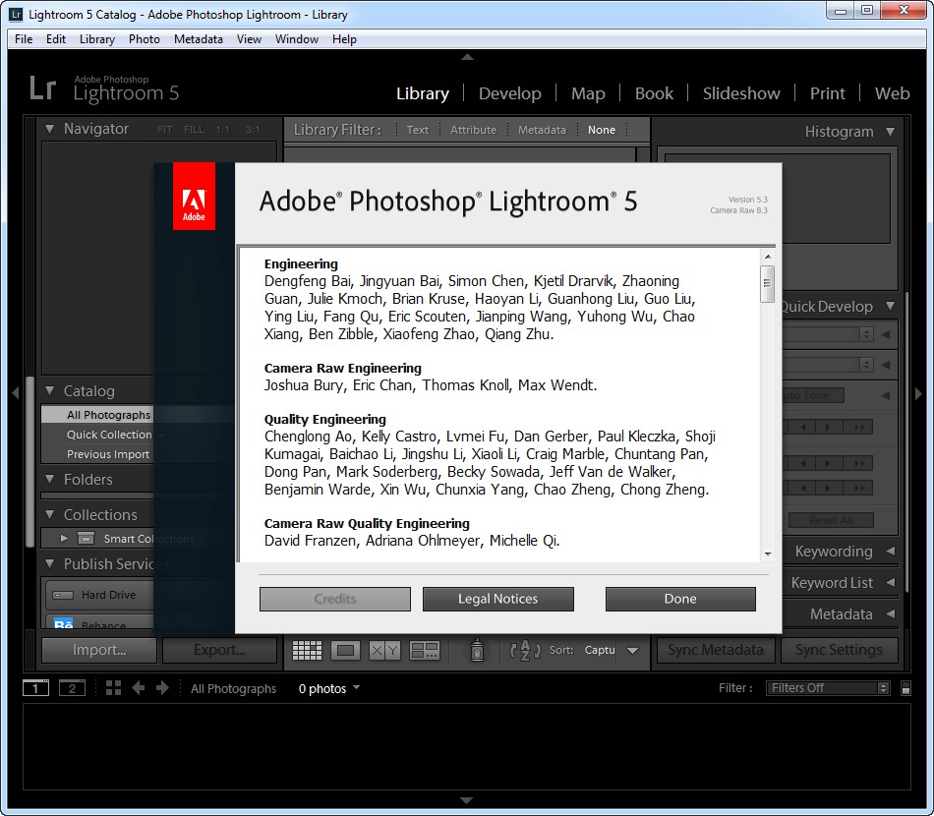The height and width of the screenshot is (816, 934).
Task: Open the File menu
Action: coord(24,39)
